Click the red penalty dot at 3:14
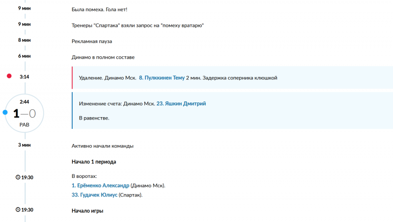 [x=9, y=76]
